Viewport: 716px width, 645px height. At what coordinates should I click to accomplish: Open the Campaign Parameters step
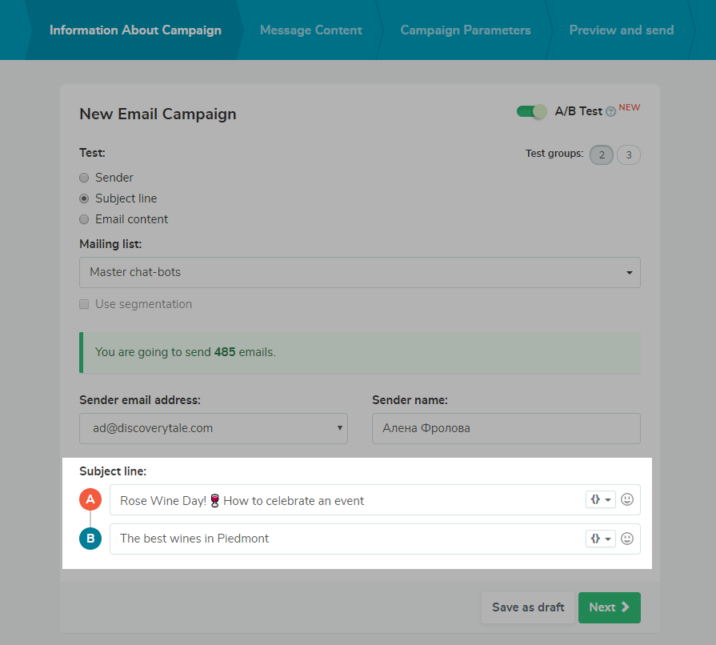coord(465,30)
